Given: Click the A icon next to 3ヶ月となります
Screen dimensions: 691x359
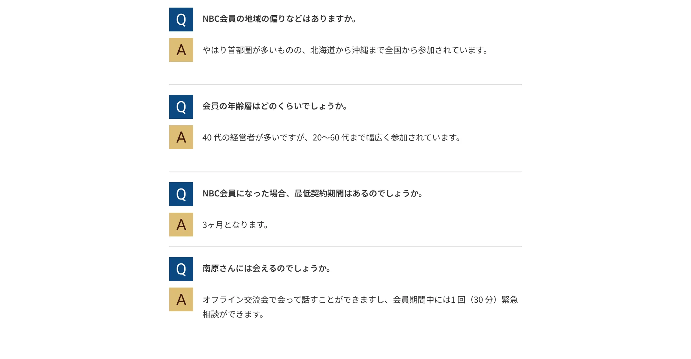Looking at the screenshot, I should (181, 225).
